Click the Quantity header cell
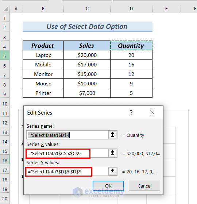This screenshot has width=197, height=204. pyautogui.click(x=131, y=46)
